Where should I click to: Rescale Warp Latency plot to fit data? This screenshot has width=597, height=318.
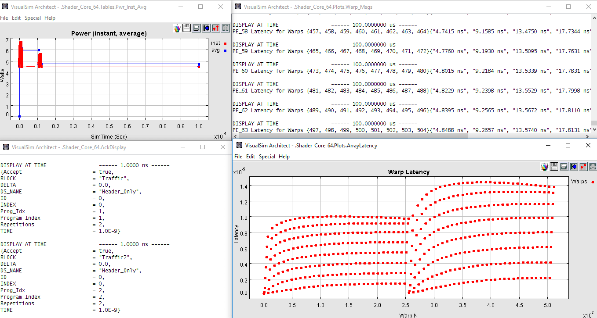tap(593, 167)
